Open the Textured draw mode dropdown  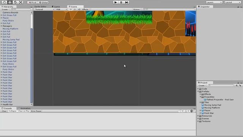(44, 9)
